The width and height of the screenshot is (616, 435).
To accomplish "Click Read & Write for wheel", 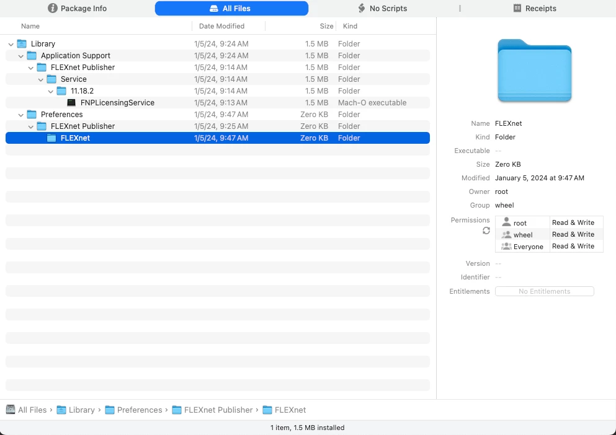I will tap(573, 234).
